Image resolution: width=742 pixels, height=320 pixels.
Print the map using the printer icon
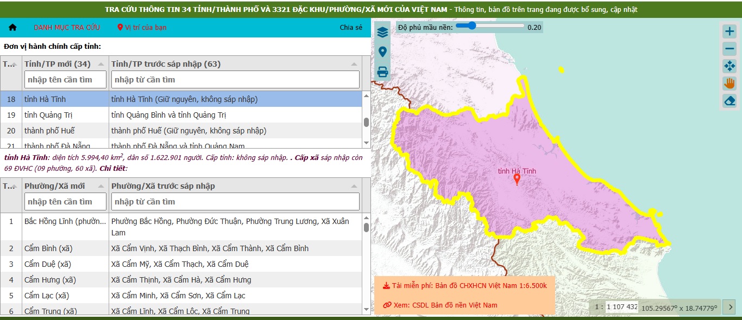pyautogui.click(x=382, y=72)
